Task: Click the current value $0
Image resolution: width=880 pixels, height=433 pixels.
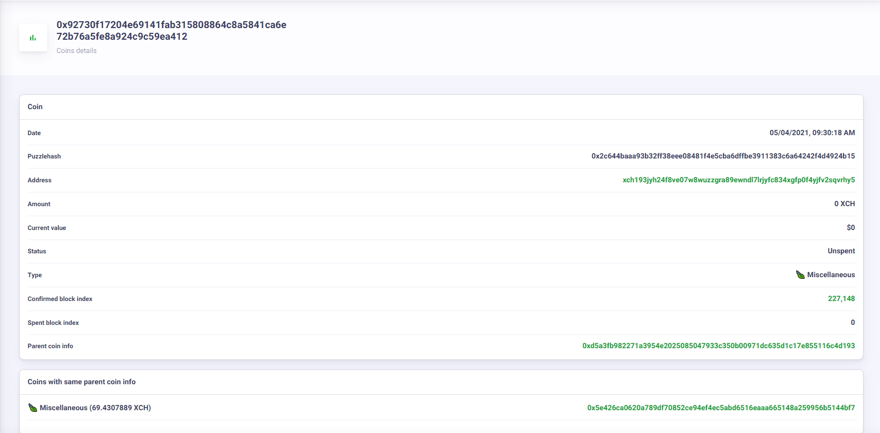Action: [x=851, y=228]
